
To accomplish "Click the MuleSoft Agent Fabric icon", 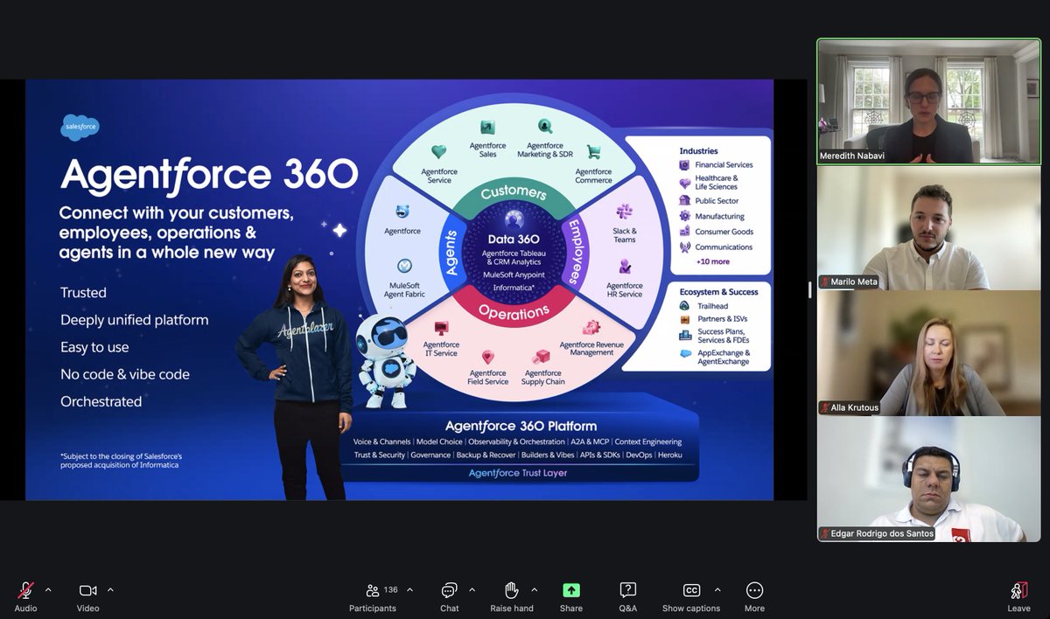I will (404, 266).
